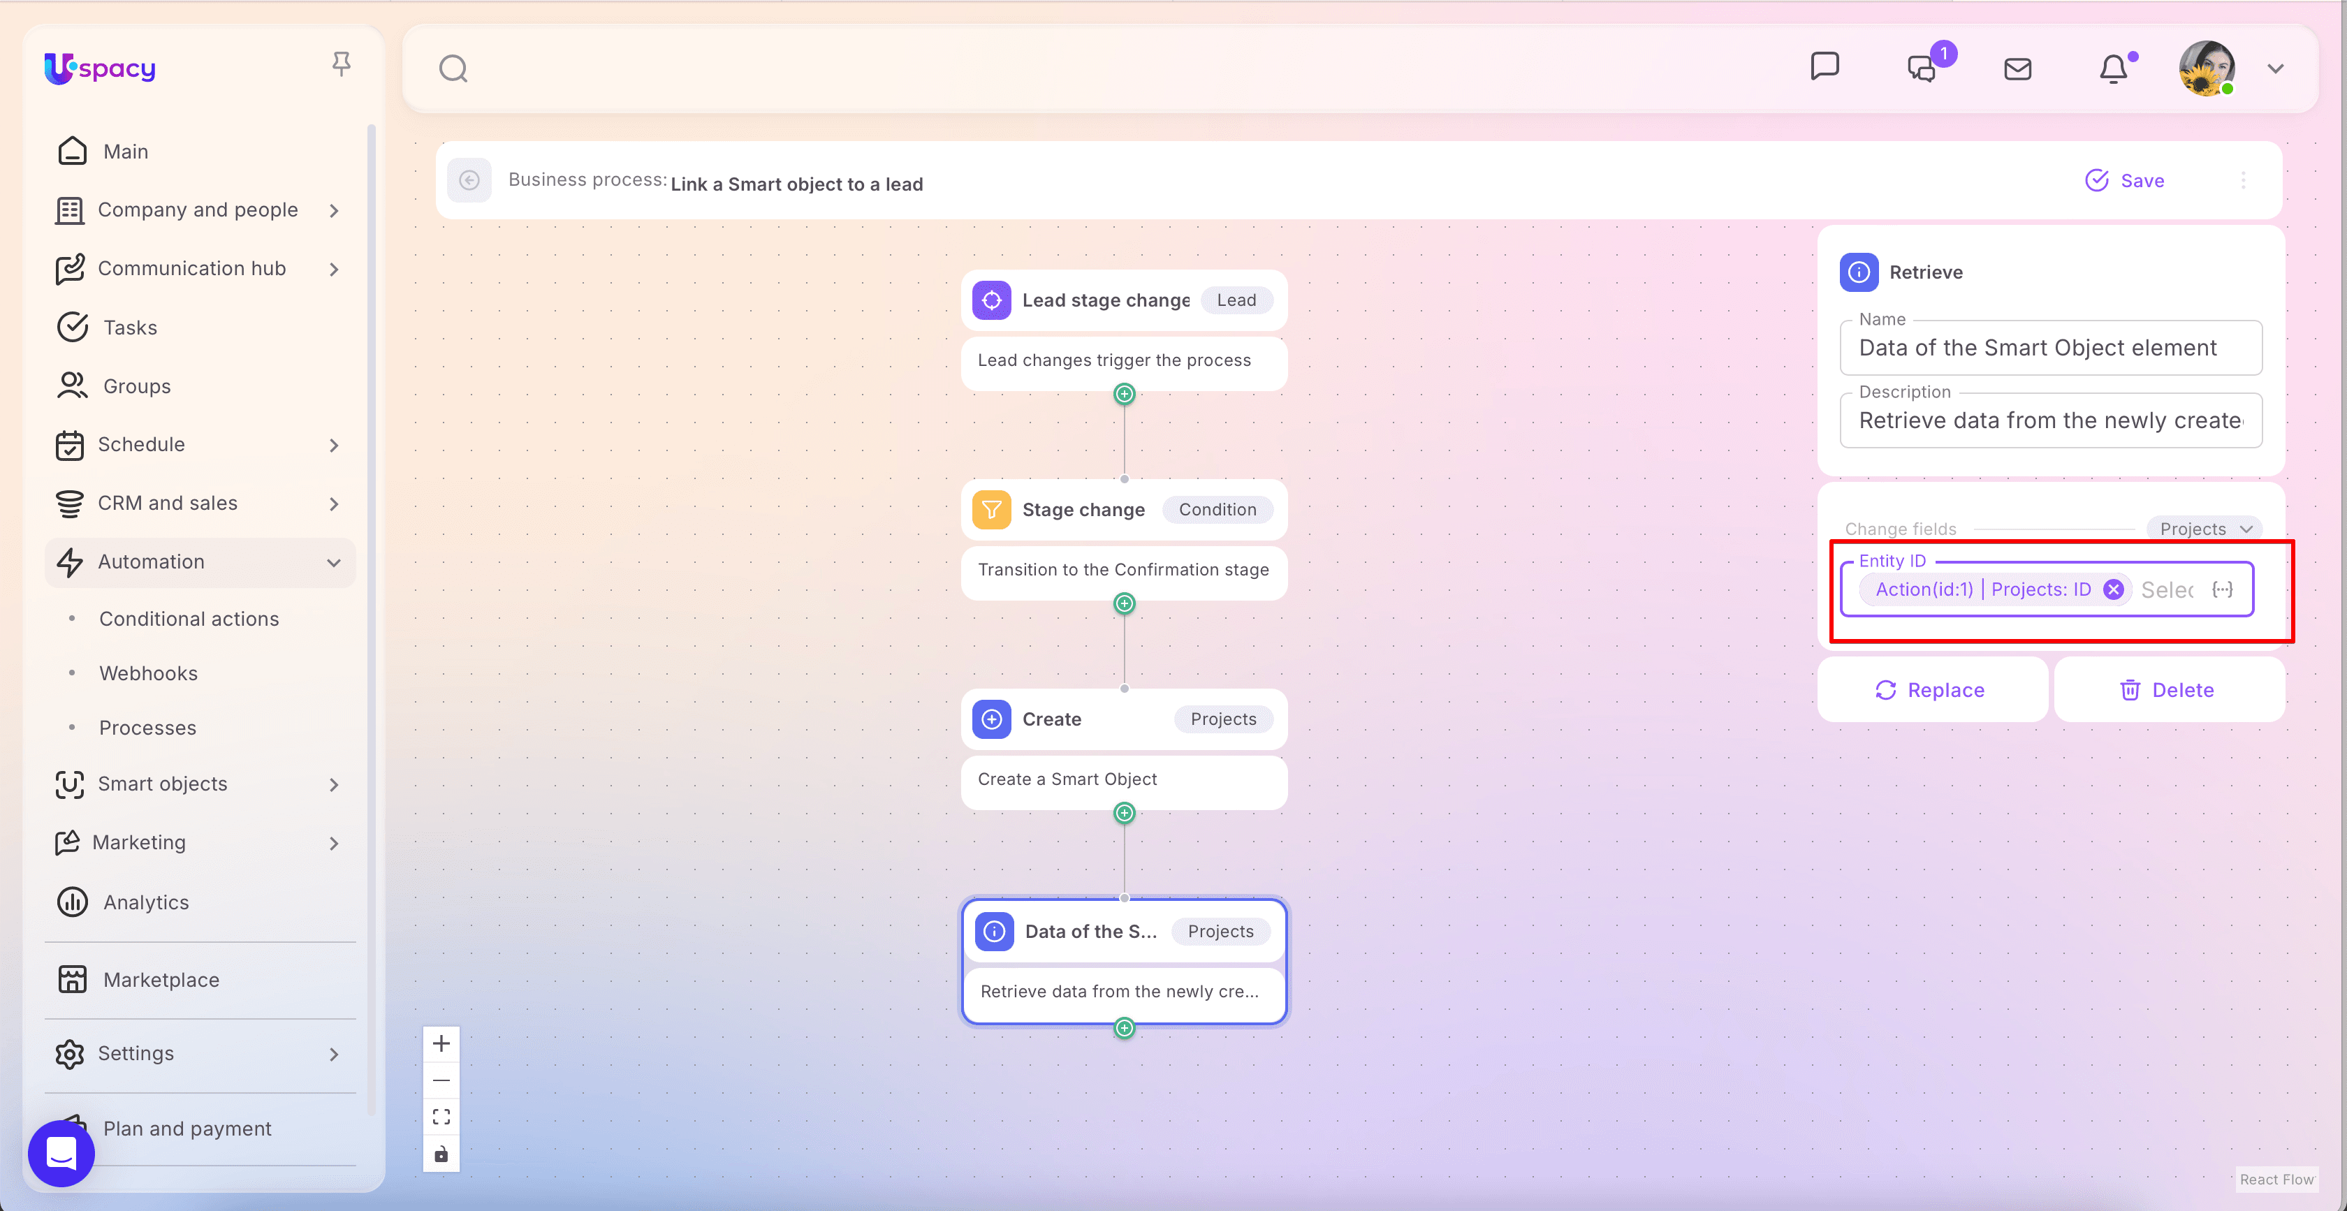Open the chat bubble icon

(x=1824, y=66)
